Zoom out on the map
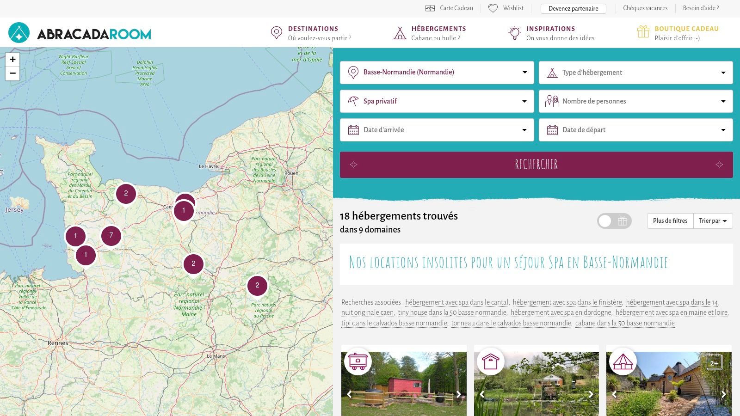Image resolution: width=740 pixels, height=416 pixels. coord(12,73)
